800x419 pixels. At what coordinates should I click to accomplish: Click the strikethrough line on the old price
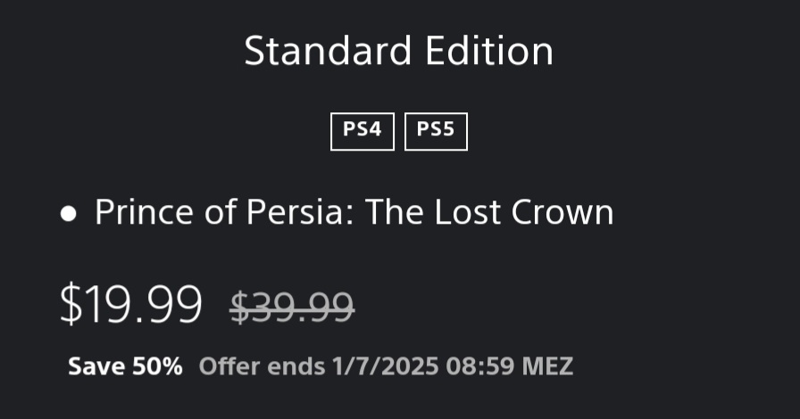[292, 308]
